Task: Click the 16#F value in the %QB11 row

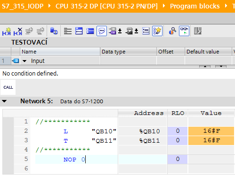Action: click(x=211, y=140)
